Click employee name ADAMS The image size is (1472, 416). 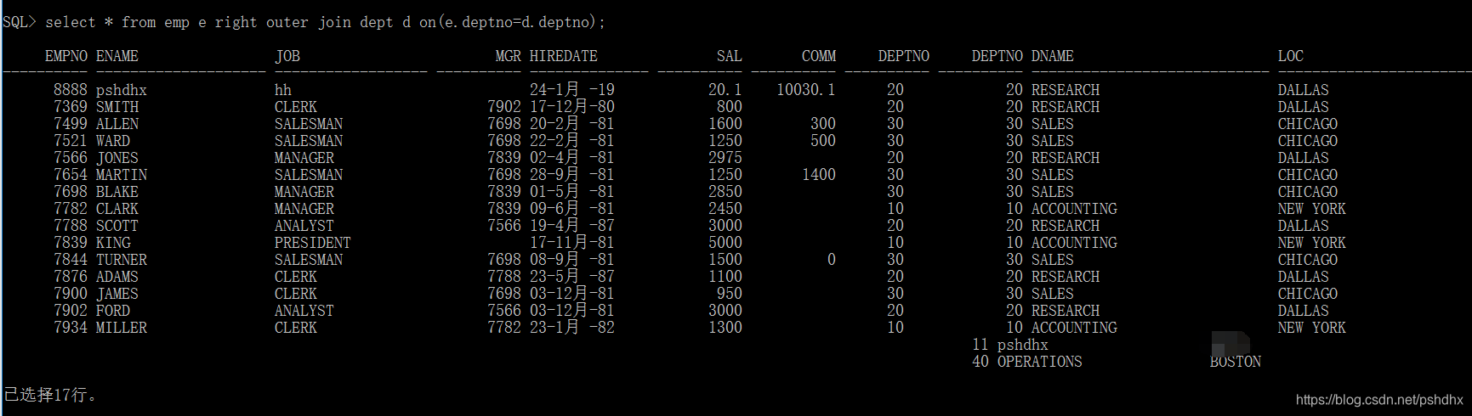tap(117, 277)
